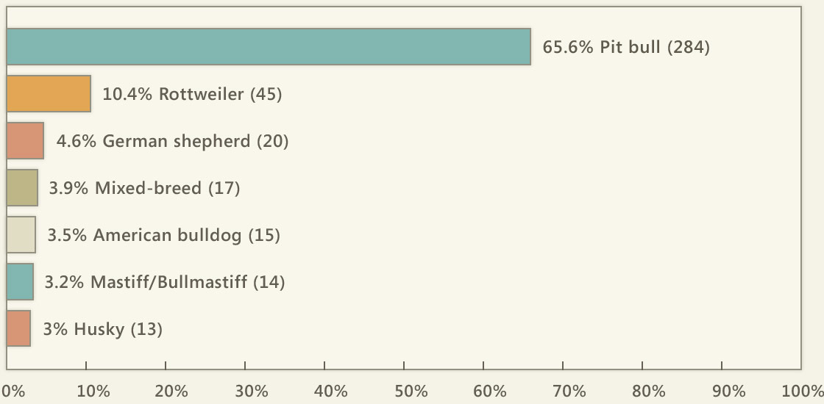The width and height of the screenshot is (824, 404).
Task: Click the '10.4% Rottweiler (45)' label
Action: click(x=192, y=95)
